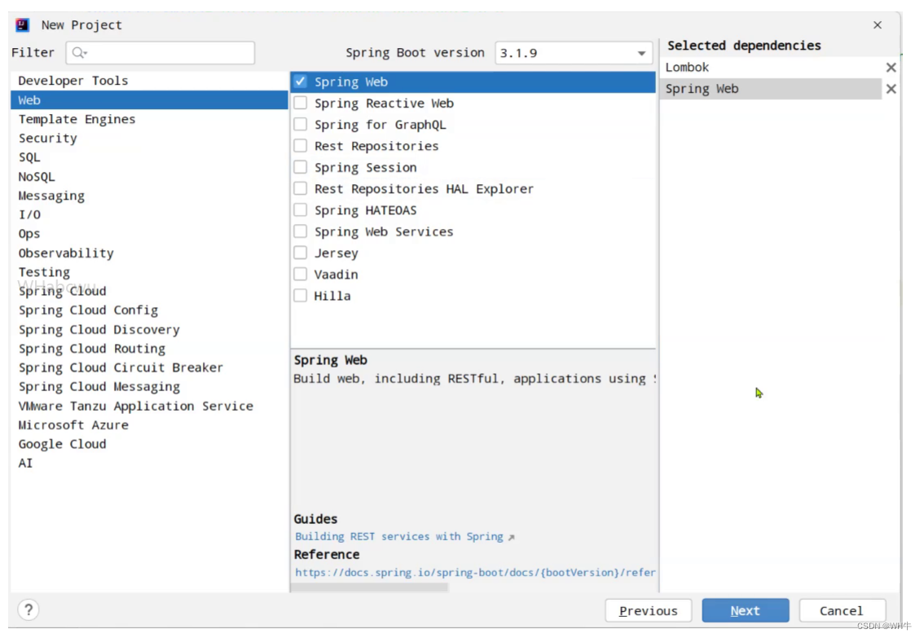Tick the Rest Repositories checkbox
924x638 pixels.
(x=301, y=146)
